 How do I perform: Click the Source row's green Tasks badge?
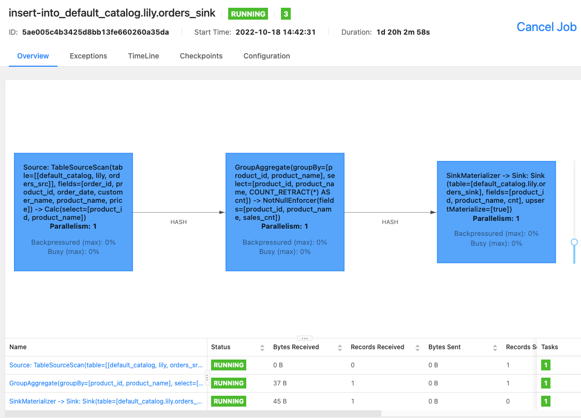pyautogui.click(x=546, y=365)
